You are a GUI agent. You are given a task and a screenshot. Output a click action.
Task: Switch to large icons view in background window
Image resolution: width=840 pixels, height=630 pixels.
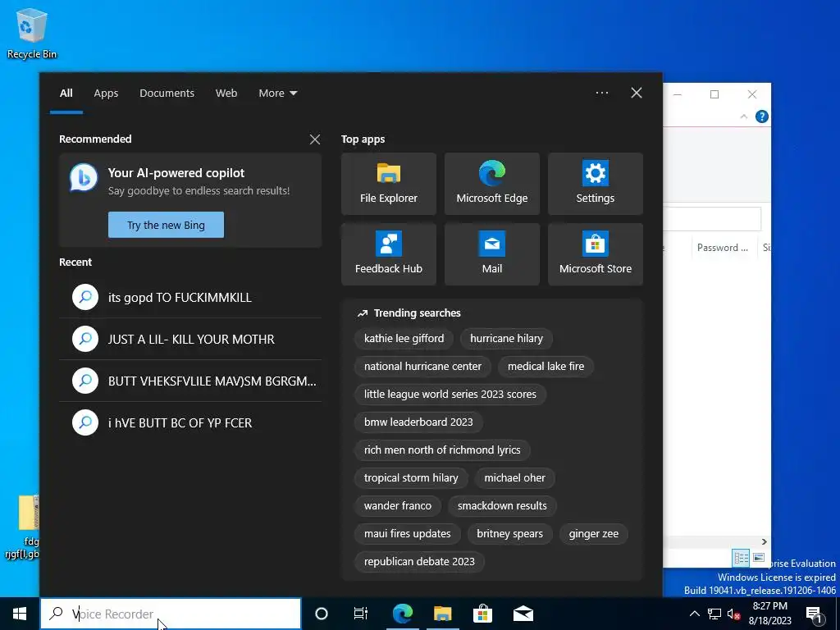pyautogui.click(x=759, y=558)
